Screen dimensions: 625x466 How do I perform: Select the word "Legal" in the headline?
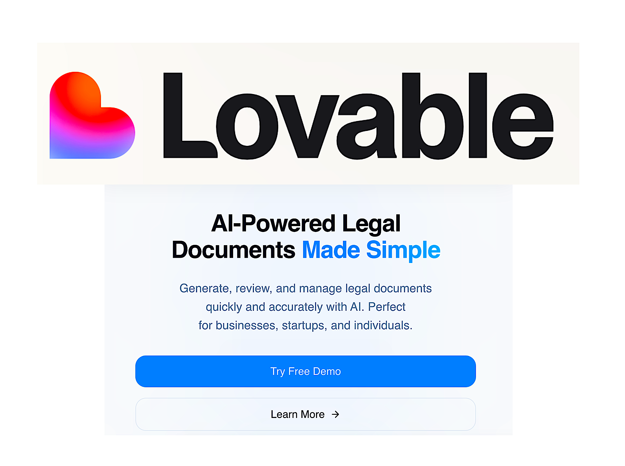tap(371, 224)
